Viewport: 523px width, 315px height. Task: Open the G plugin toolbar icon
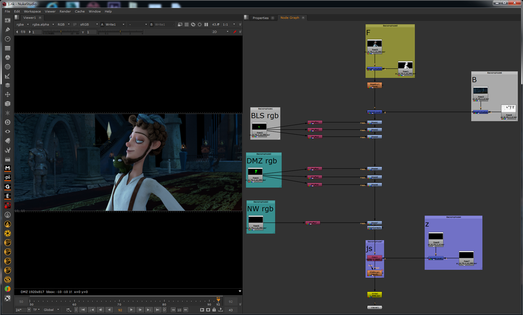point(7,187)
